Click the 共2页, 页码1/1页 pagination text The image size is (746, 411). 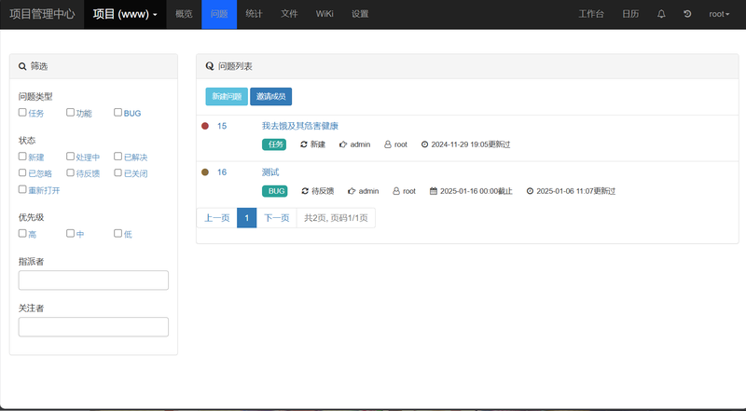point(336,218)
